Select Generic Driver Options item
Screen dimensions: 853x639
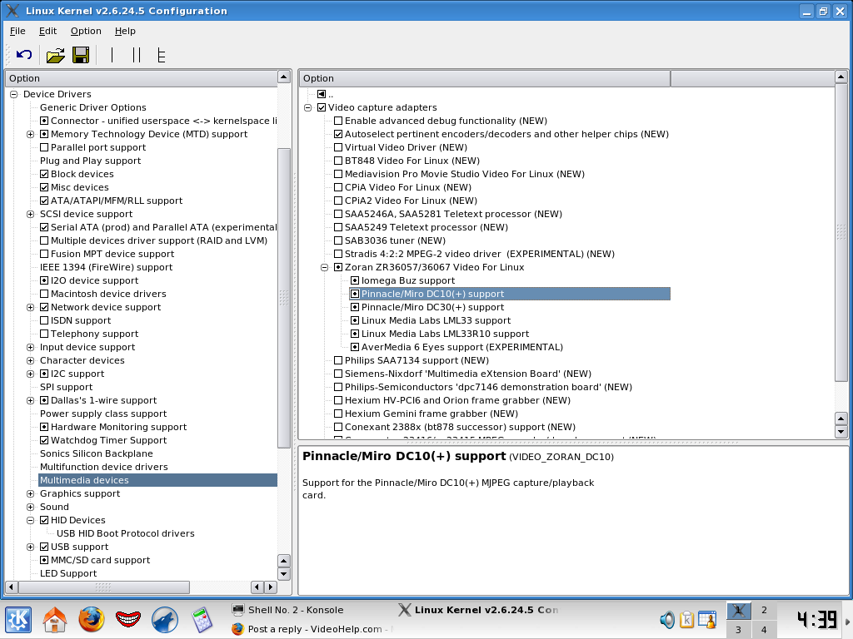[93, 107]
